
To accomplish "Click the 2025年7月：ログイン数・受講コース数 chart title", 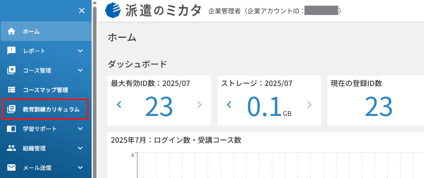I will click(x=176, y=140).
